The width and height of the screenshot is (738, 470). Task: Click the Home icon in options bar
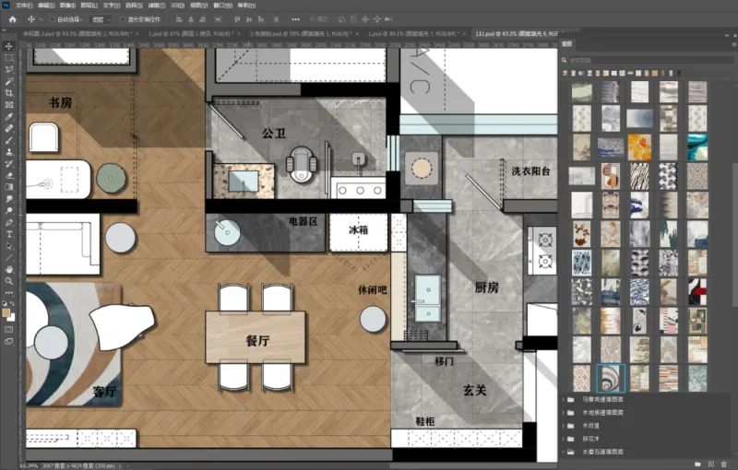(x=12, y=18)
